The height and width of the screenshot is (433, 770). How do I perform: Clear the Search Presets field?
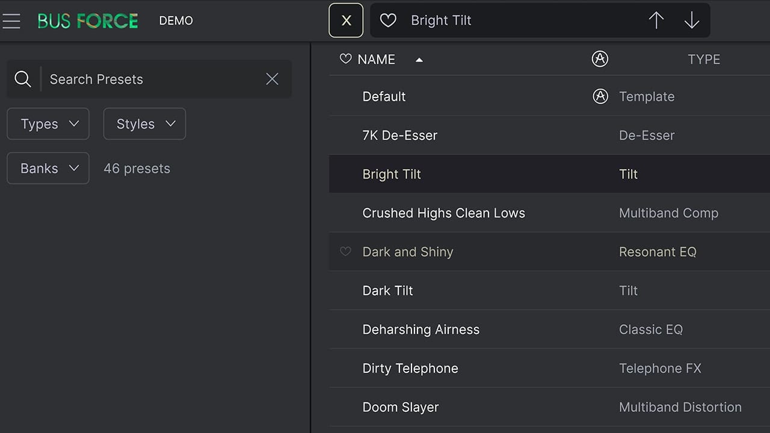pyautogui.click(x=273, y=79)
